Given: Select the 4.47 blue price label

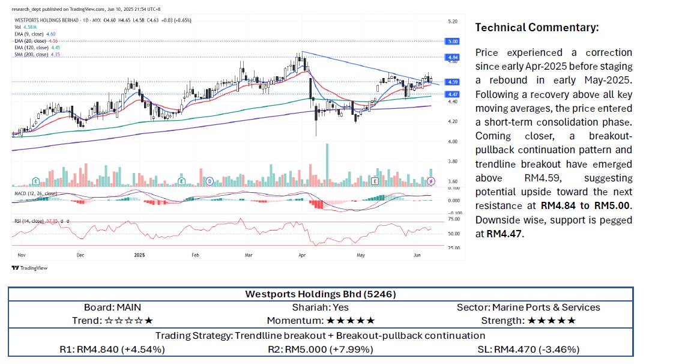Looking at the screenshot, I should tap(453, 94).
